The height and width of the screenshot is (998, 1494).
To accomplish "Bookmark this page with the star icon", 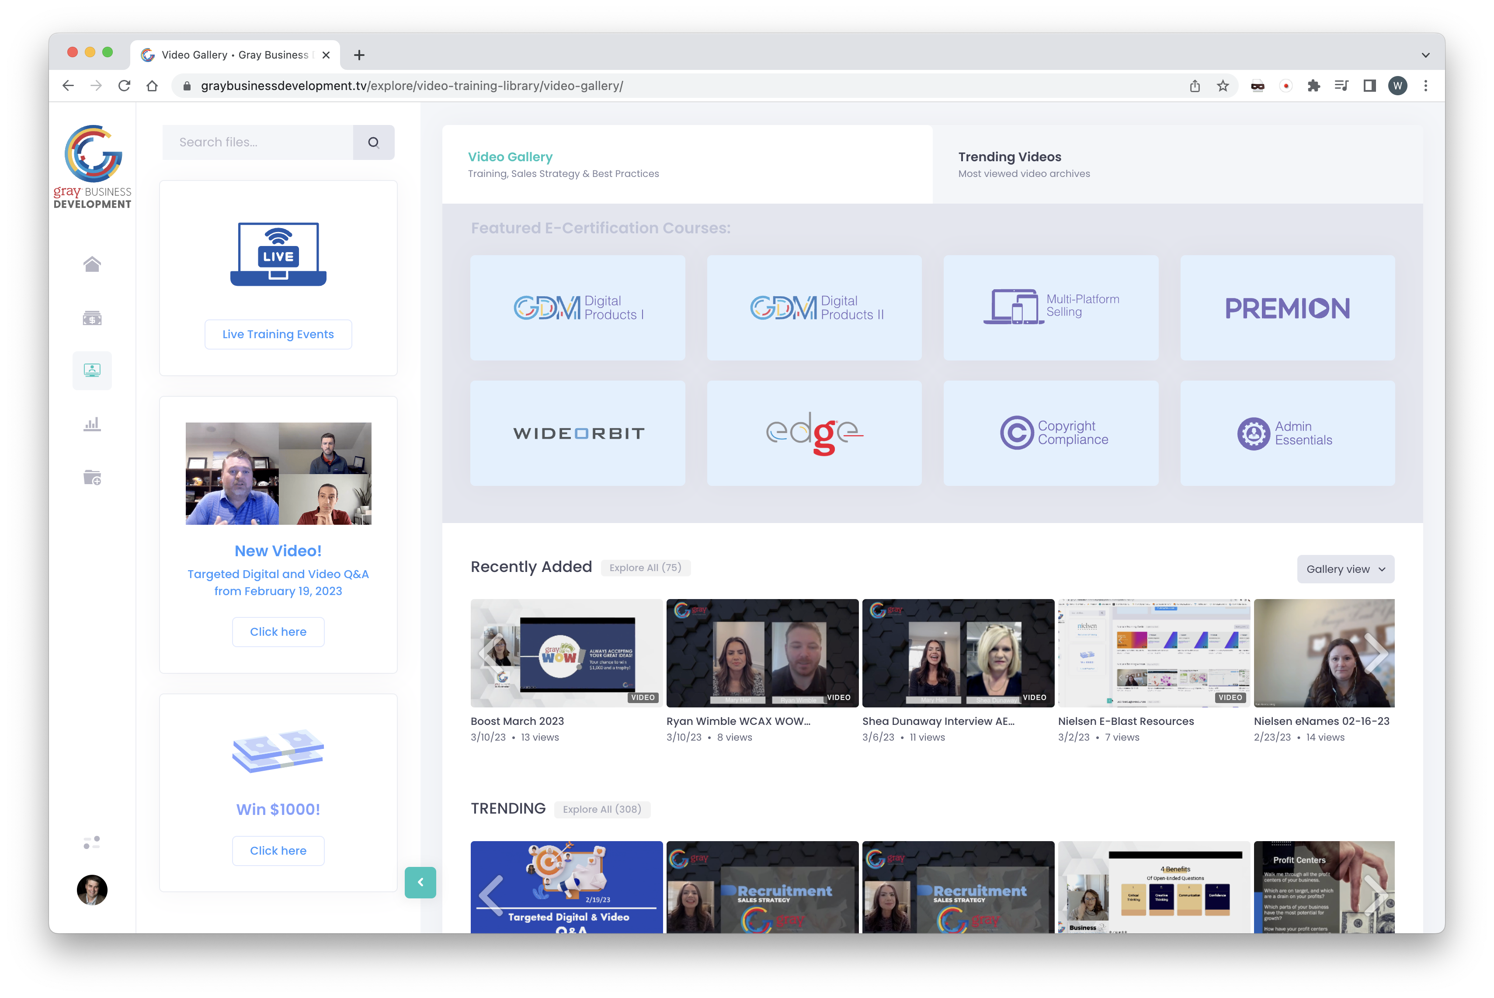I will point(1223,86).
